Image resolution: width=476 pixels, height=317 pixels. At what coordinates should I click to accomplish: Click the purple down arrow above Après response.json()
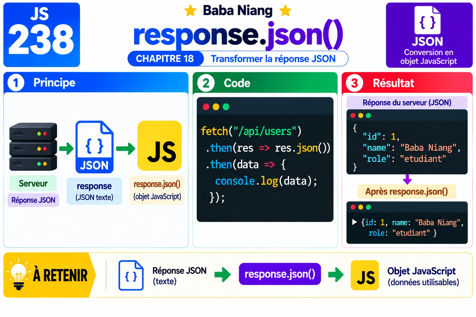pos(407,179)
